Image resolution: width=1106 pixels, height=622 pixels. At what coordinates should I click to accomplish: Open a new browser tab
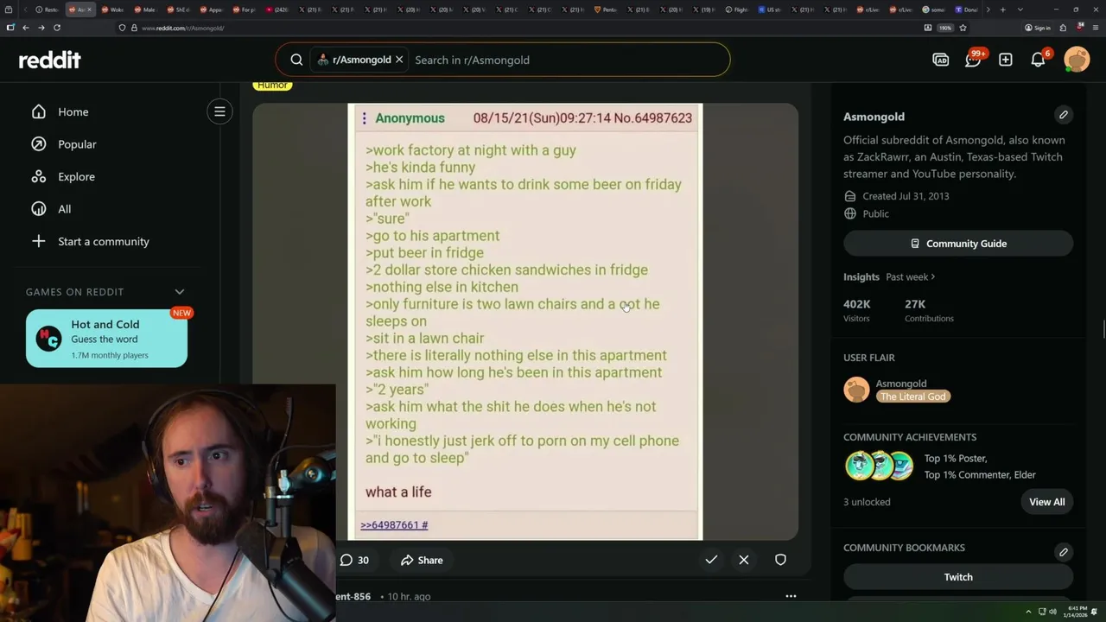click(x=1002, y=10)
